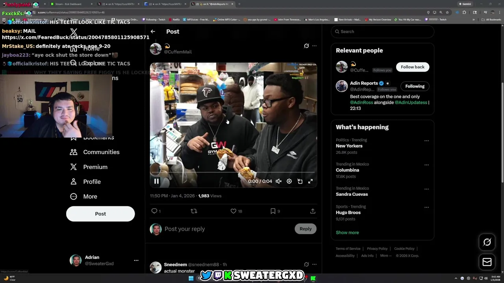Open Following - Twitch bookmark
This screenshot has width=504, height=283.
tap(154, 20)
